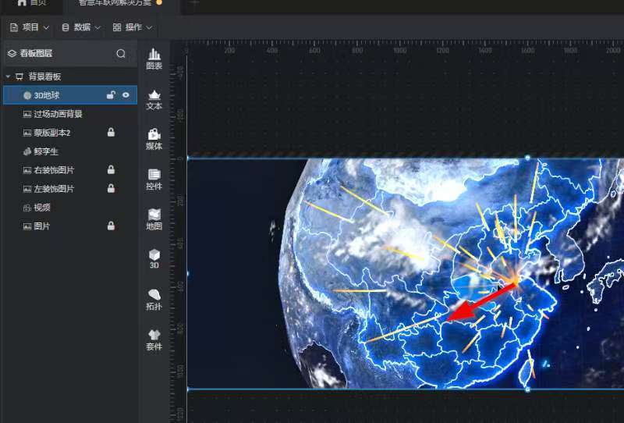Click the 3D globe component on canvas
Viewport: 624px width, 423px height.
(x=406, y=274)
